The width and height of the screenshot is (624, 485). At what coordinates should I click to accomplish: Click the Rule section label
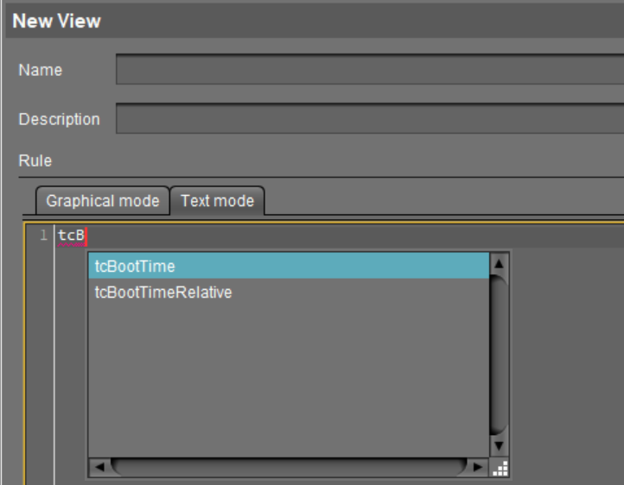coord(35,161)
